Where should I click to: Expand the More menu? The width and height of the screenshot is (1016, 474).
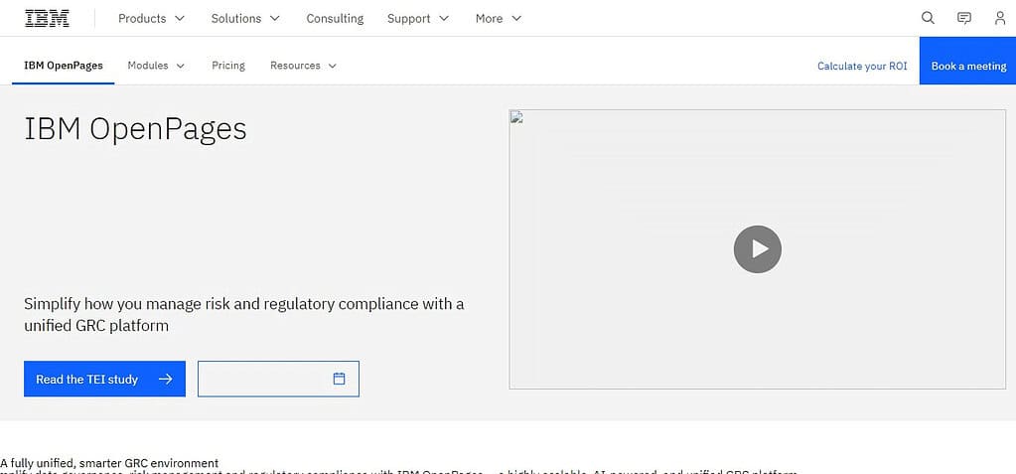[x=499, y=18]
